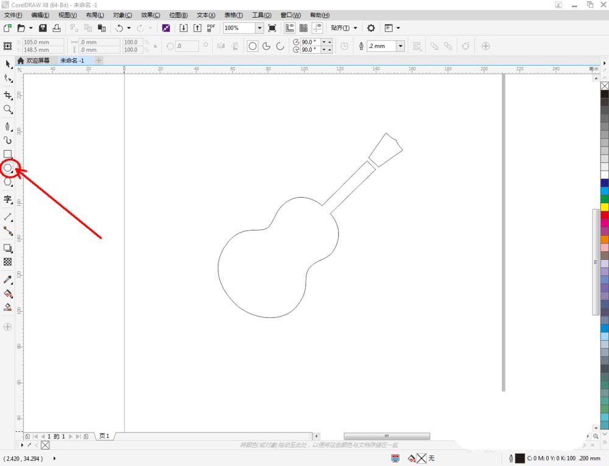Image resolution: width=609 pixels, height=466 pixels.
Task: Expand the undo history dropdown
Action: coord(129,28)
